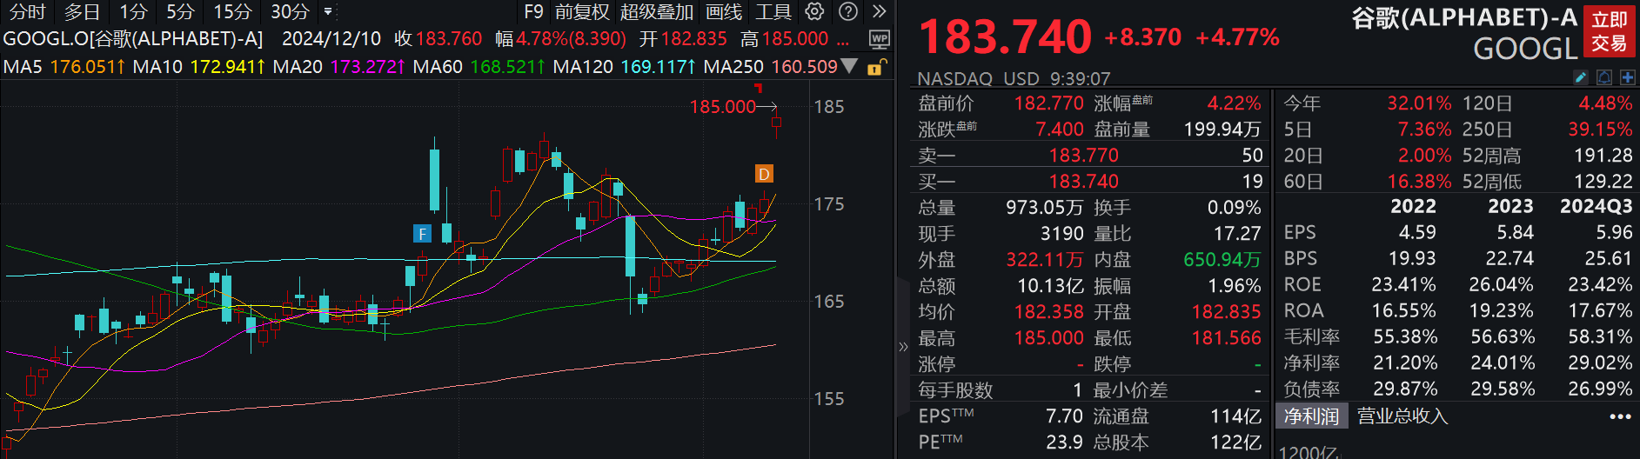This screenshot has width=1640, height=459.
Task: Click the 总股本 122亿 value
Action: pyautogui.click(x=1235, y=442)
